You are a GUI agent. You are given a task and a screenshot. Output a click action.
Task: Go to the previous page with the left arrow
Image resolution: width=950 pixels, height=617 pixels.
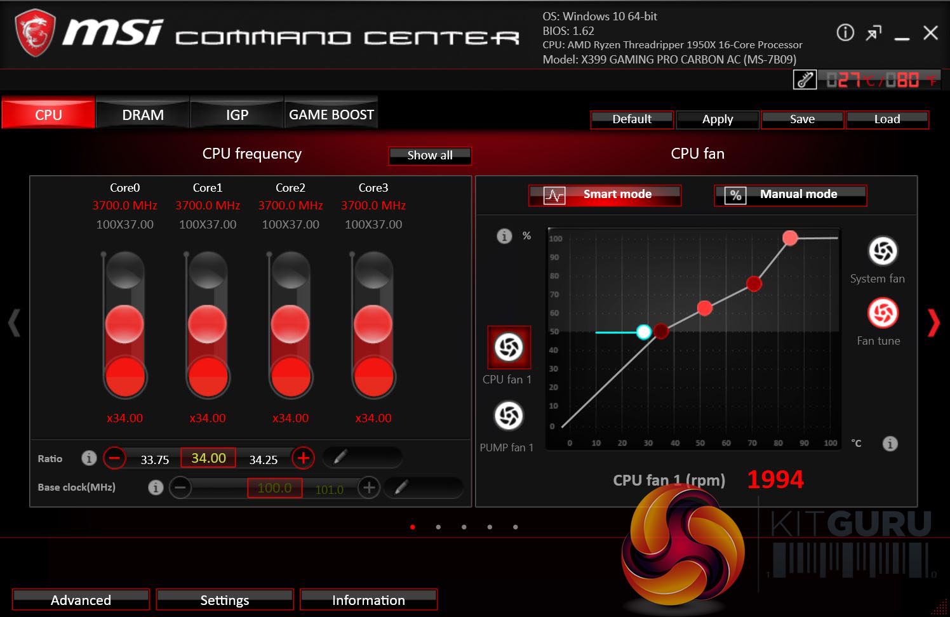[14, 322]
